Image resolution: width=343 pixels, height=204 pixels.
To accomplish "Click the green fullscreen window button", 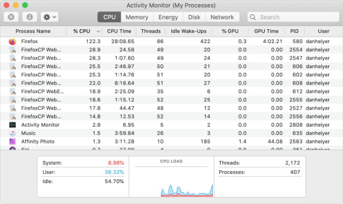I will (25, 5).
